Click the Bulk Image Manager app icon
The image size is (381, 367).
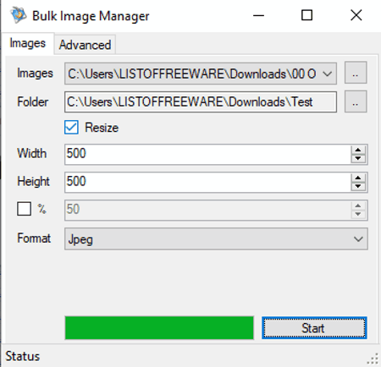click(x=19, y=15)
